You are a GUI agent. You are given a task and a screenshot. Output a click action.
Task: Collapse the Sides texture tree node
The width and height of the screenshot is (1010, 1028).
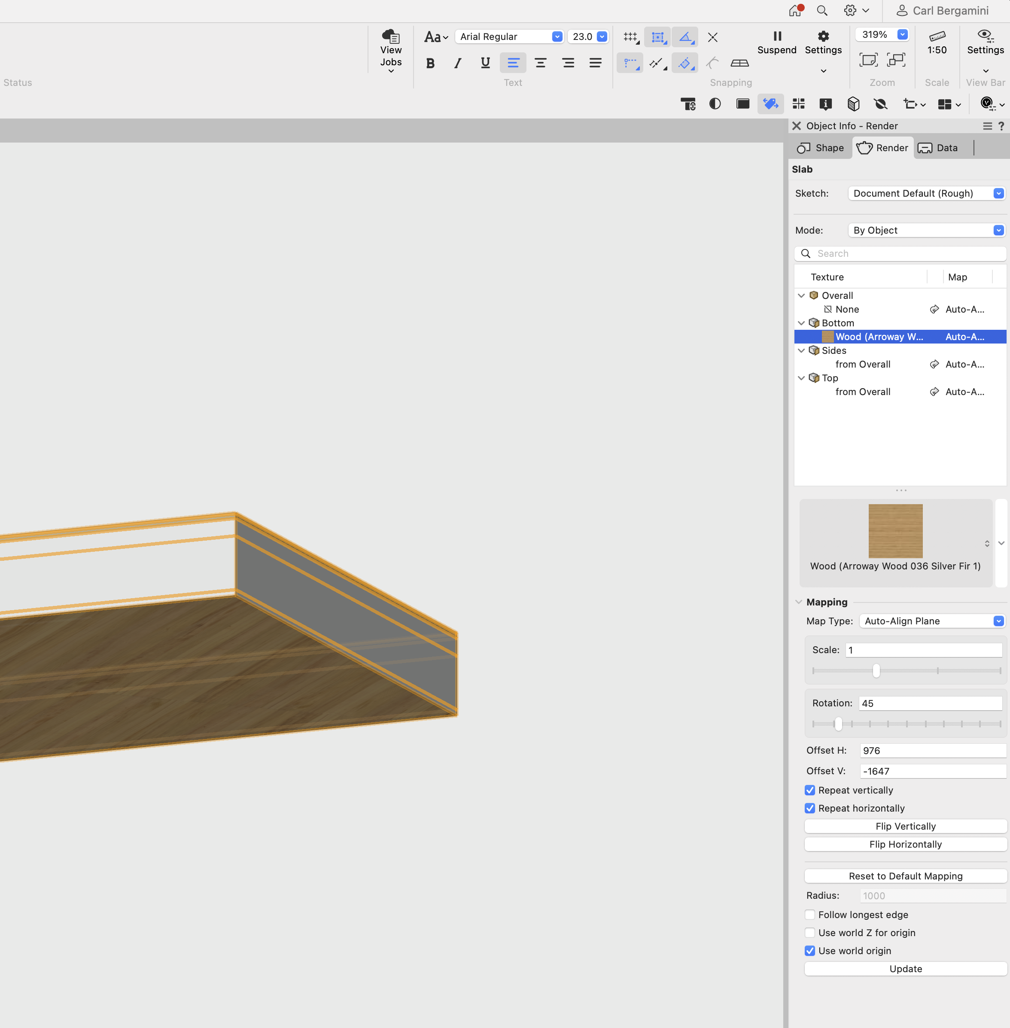[x=801, y=350]
